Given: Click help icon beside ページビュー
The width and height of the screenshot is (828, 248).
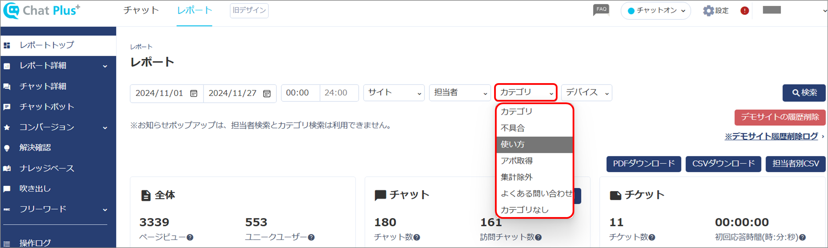Looking at the screenshot, I should click(190, 238).
